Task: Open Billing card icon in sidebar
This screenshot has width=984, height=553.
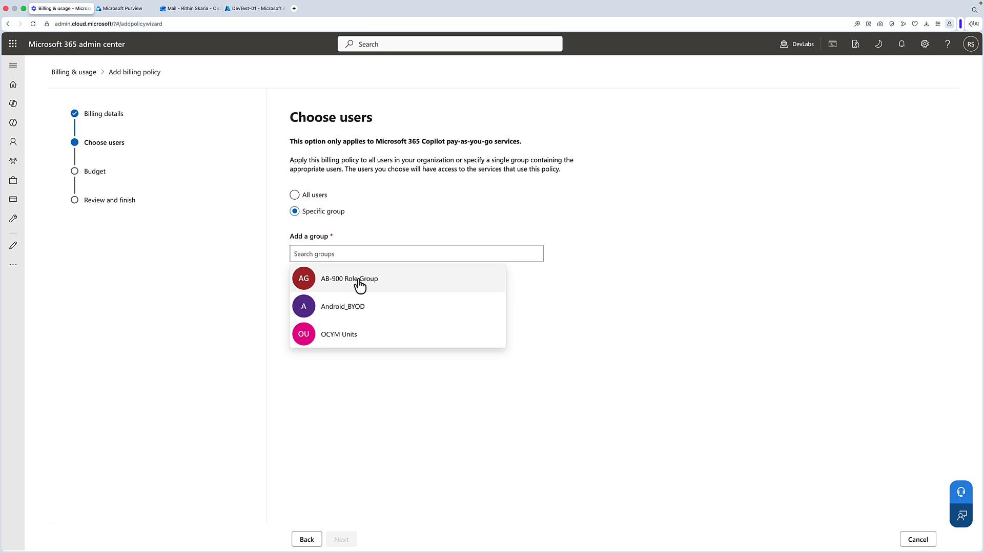Action: [13, 199]
